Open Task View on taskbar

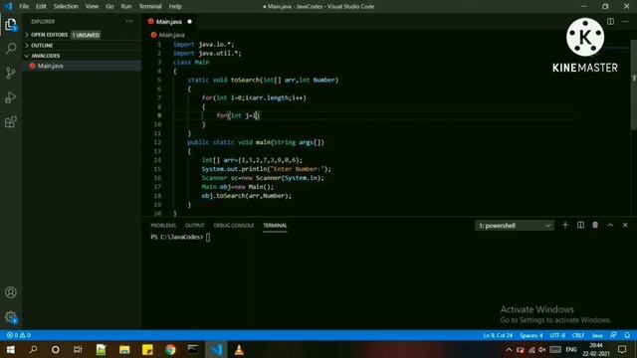point(78,349)
